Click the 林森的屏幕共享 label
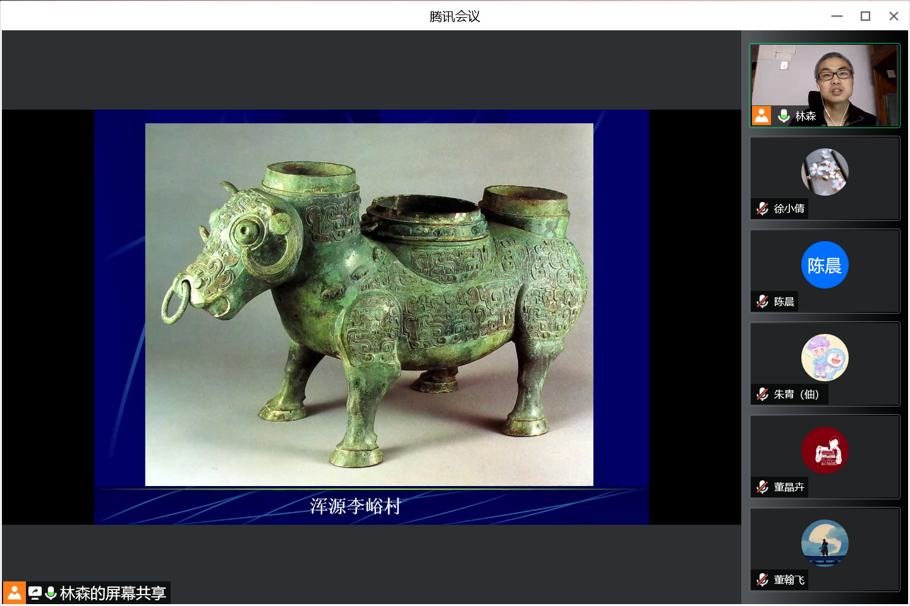910x606 pixels. coord(112,593)
